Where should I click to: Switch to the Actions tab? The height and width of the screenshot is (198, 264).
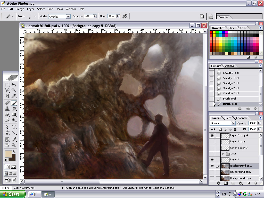(x=229, y=66)
